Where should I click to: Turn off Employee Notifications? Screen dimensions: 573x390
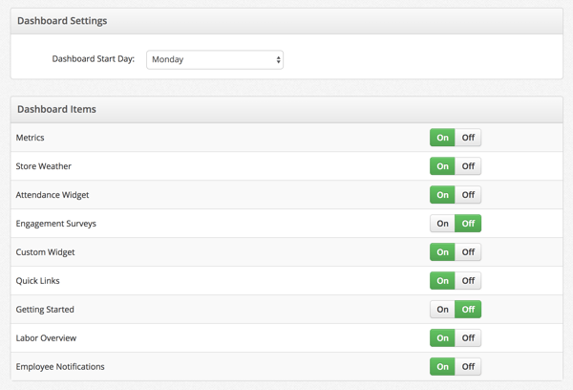[468, 367]
